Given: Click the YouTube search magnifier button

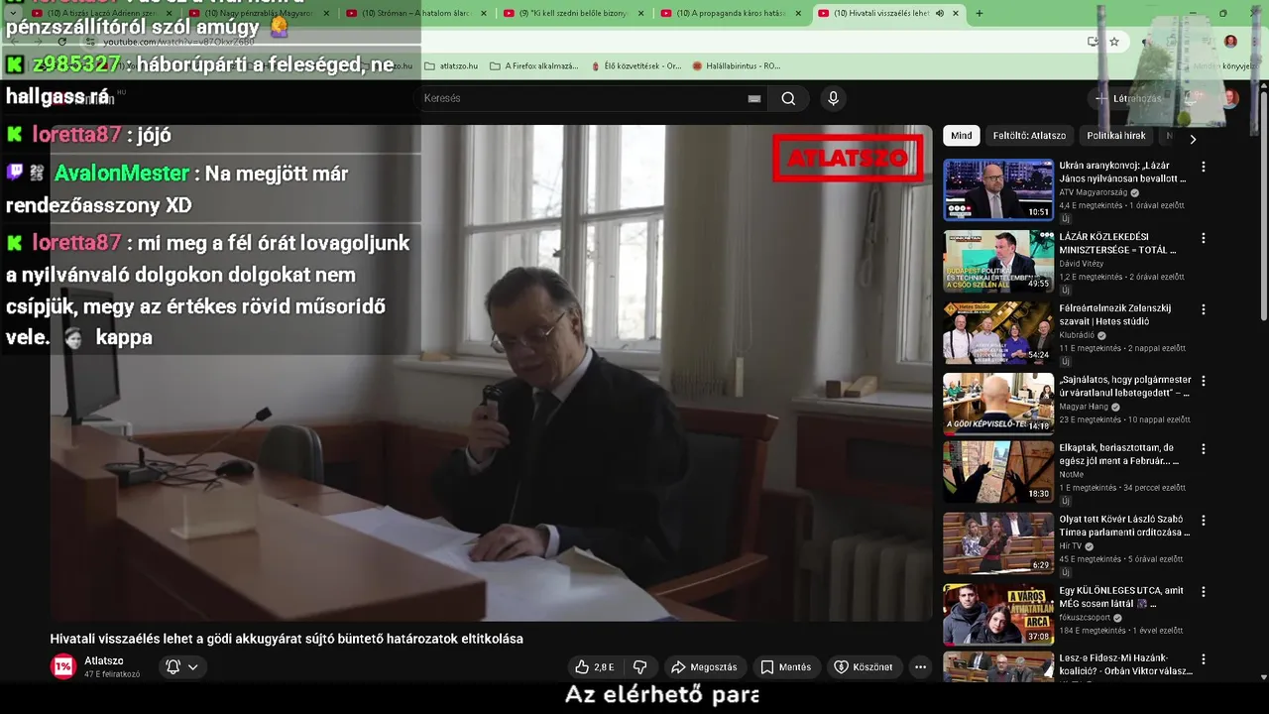Looking at the screenshot, I should coord(788,98).
